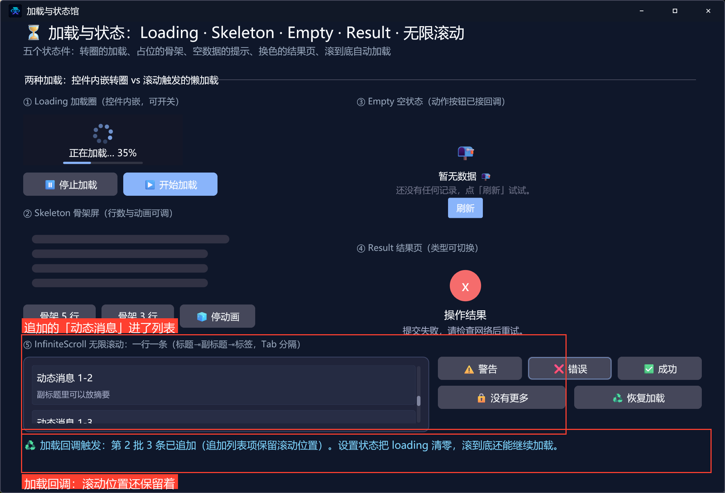
Task: Select the 成功 success result type
Action: 659,369
